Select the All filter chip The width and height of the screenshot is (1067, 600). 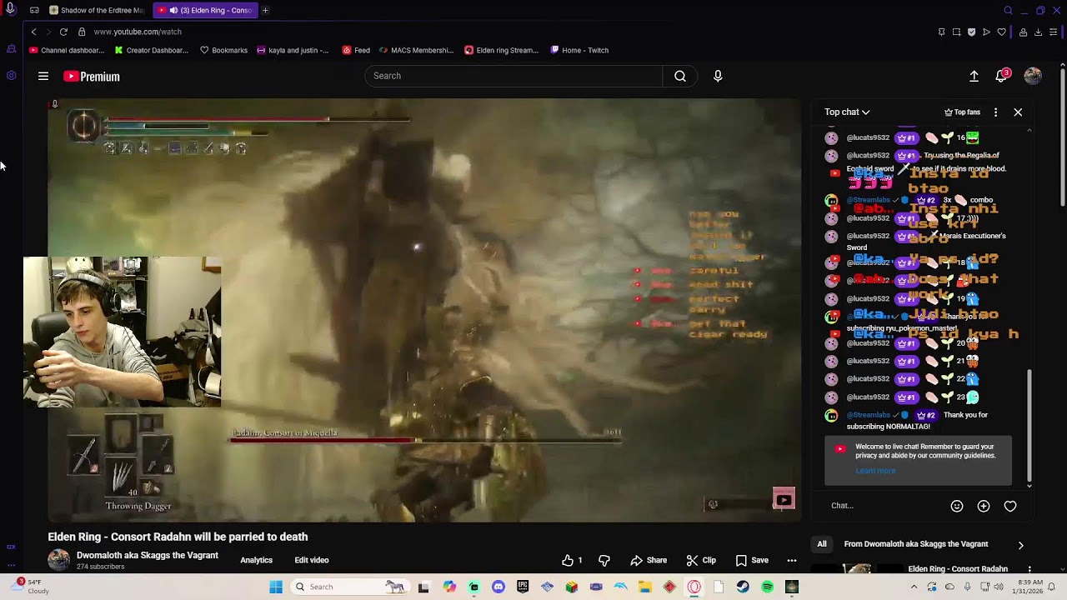822,544
